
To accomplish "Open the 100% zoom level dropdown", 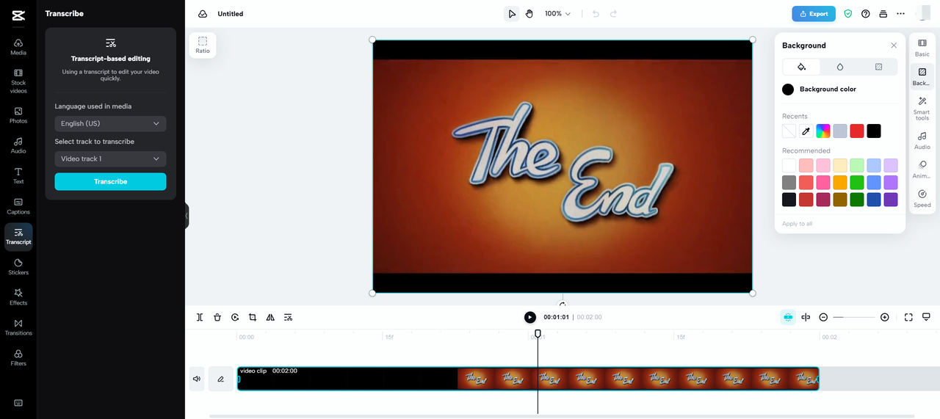I will click(557, 14).
